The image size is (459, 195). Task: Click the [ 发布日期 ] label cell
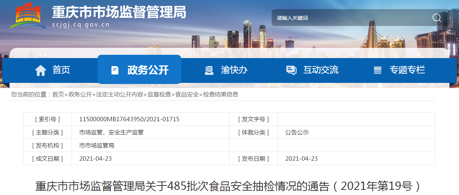pyautogui.click(x=253, y=158)
